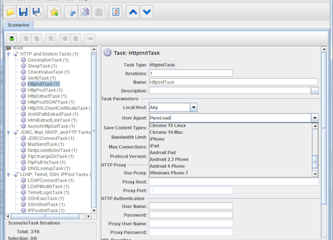Screen dimensions: 333x240
Task: Click the User Agent text box
Action: point(230,118)
